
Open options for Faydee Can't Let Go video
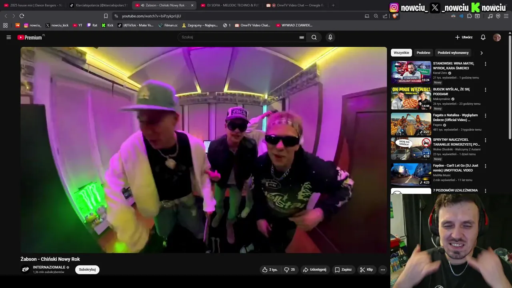[x=486, y=166]
